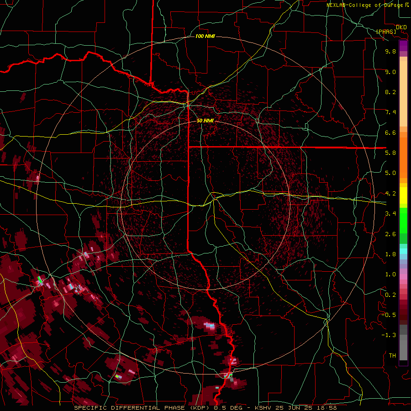The height and width of the screenshot is (411, 411).
Task: Click the 1.8 legend value
Action: point(390,254)
